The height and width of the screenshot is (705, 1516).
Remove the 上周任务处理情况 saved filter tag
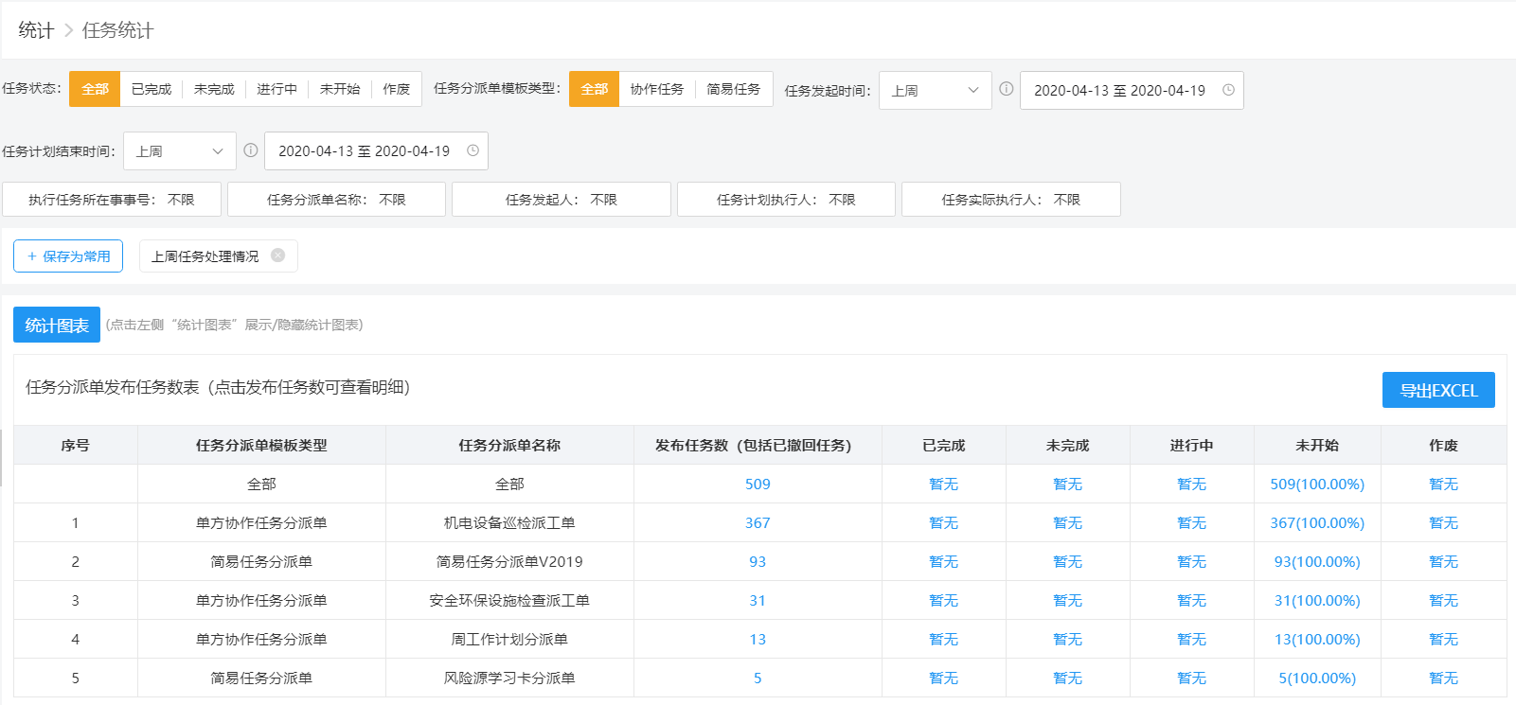pos(277,256)
